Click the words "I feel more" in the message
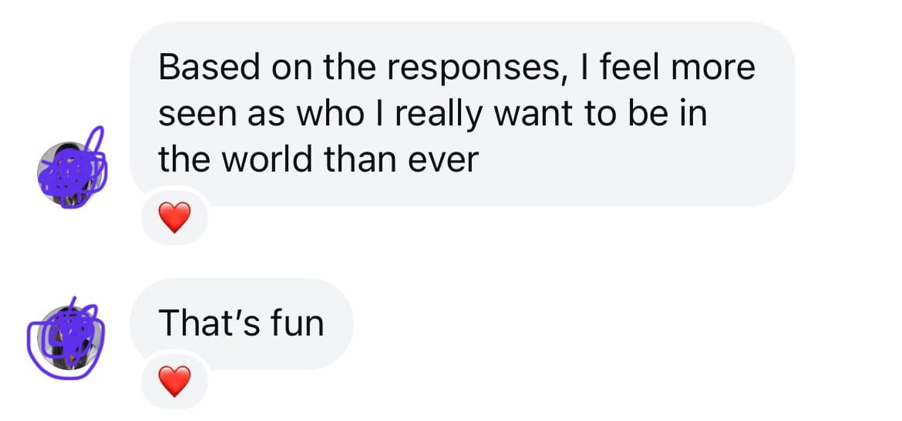902x421 pixels. point(668,68)
